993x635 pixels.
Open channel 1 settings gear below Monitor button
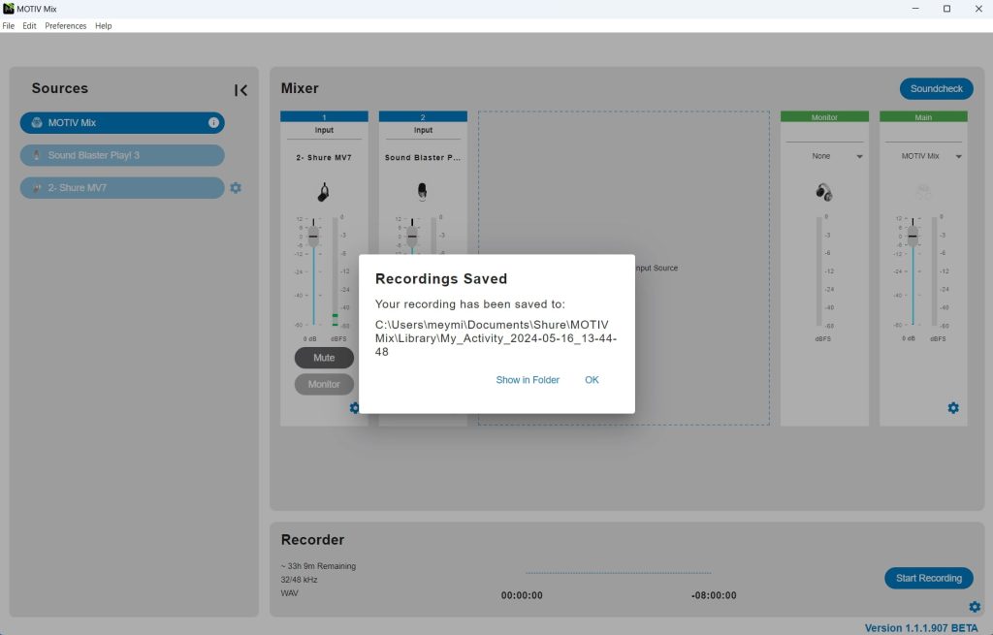tap(355, 408)
